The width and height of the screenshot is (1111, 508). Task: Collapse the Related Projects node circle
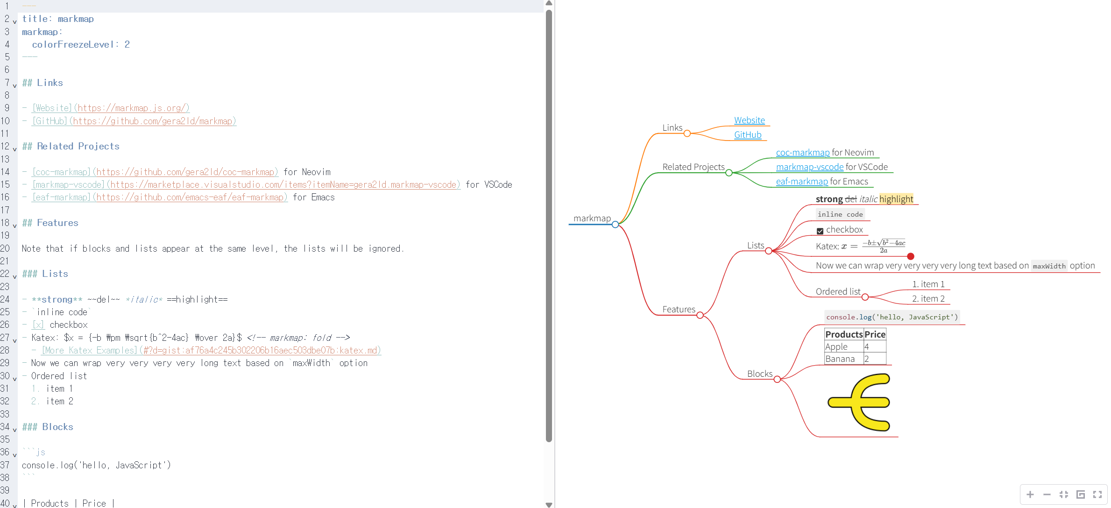729,173
